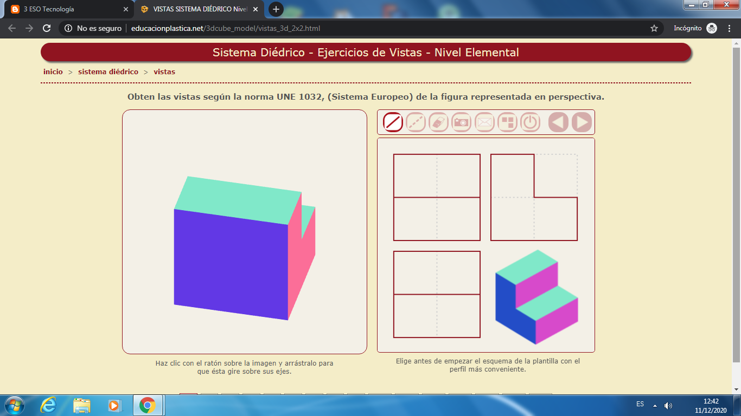Click the envelope mail icon

click(x=484, y=122)
